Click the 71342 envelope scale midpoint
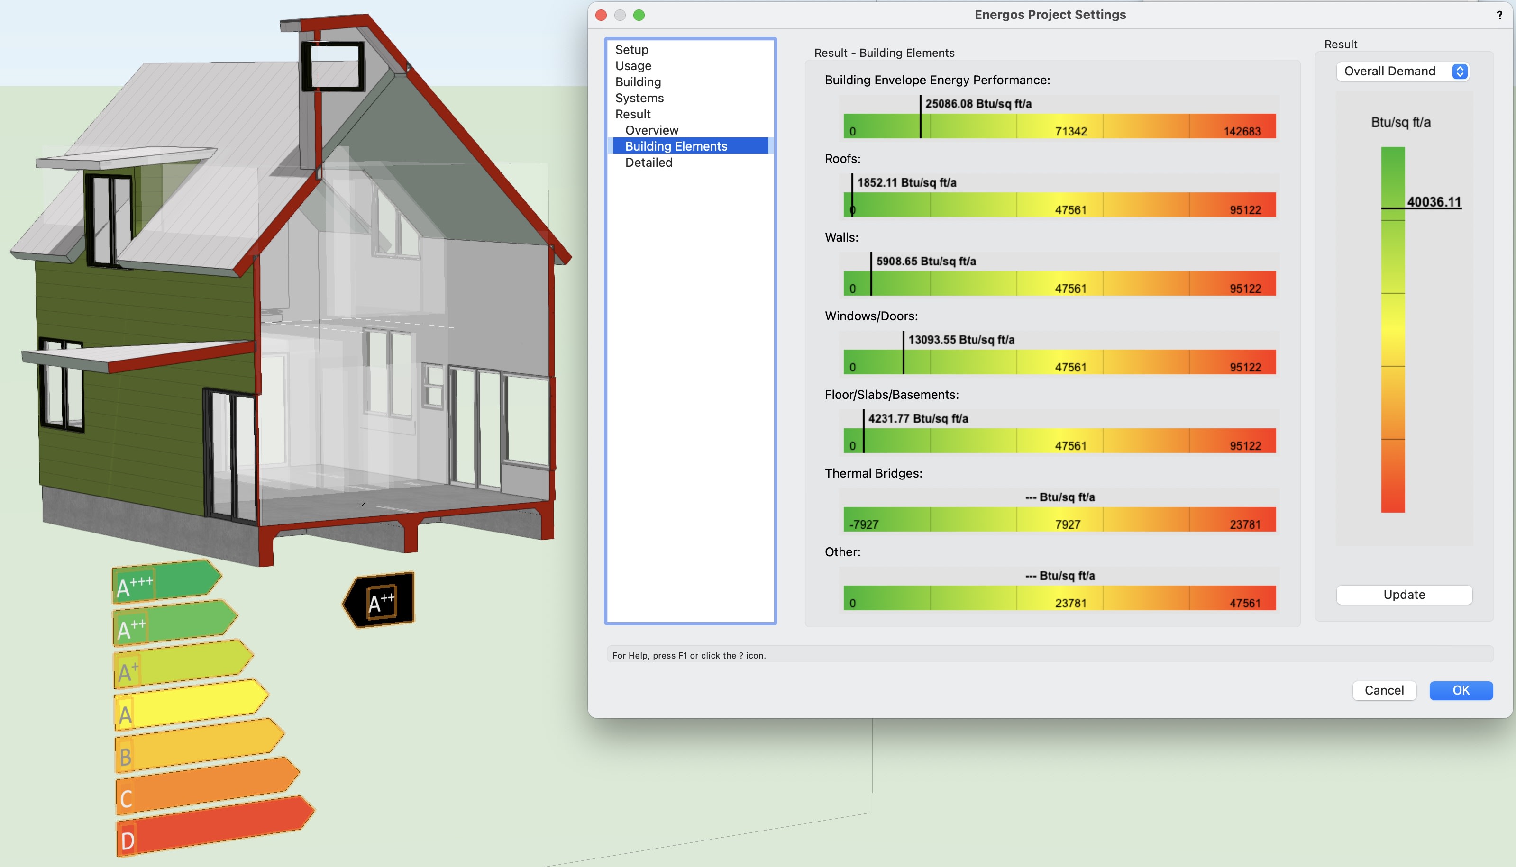The width and height of the screenshot is (1516, 867). pos(1070,132)
